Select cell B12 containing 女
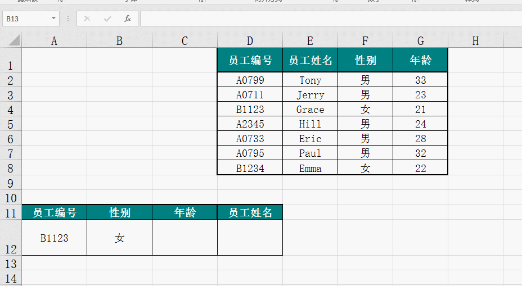 [x=119, y=238]
